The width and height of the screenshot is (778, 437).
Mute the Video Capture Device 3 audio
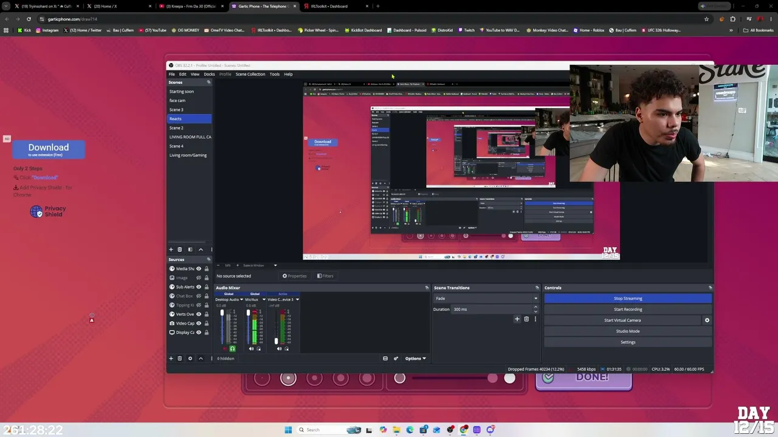tap(279, 348)
